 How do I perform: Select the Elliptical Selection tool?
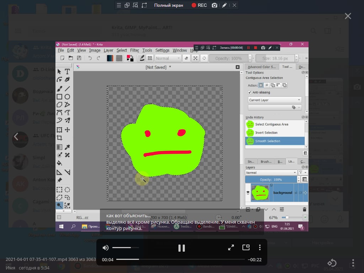click(x=67, y=190)
